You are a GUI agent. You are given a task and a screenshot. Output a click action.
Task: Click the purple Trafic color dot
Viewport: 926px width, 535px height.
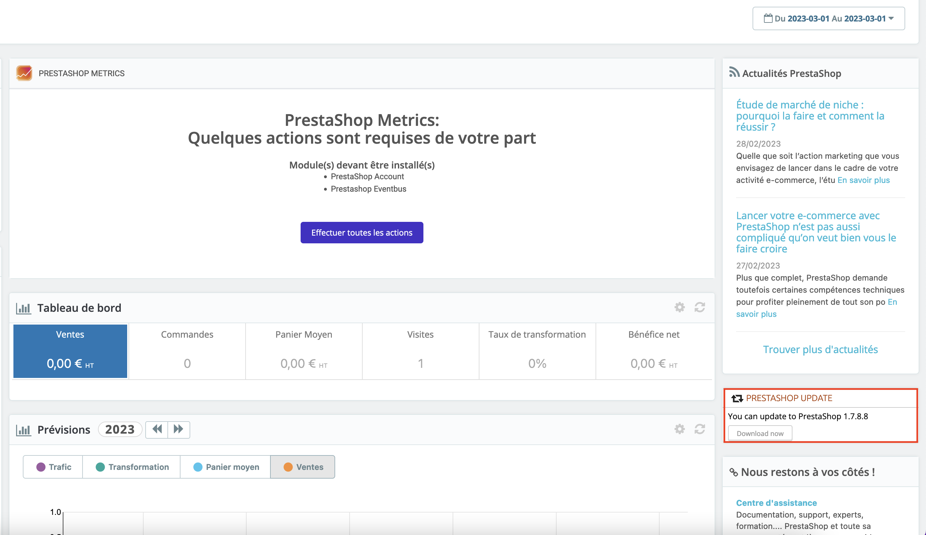click(41, 467)
